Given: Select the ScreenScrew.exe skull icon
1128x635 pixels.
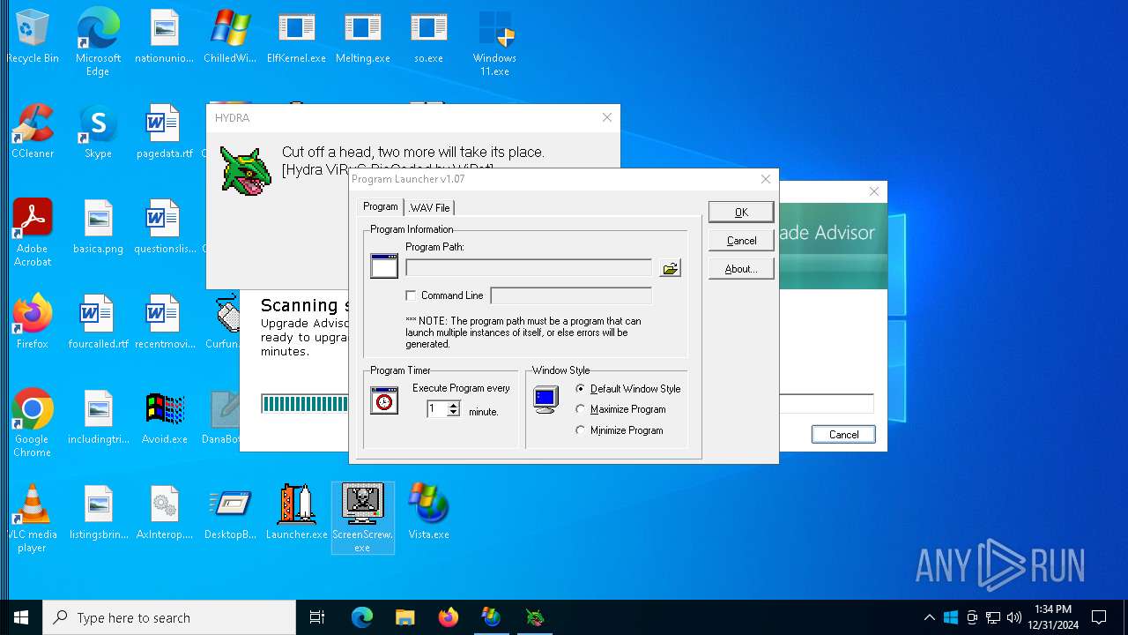Looking at the screenshot, I should pyautogui.click(x=362, y=519).
